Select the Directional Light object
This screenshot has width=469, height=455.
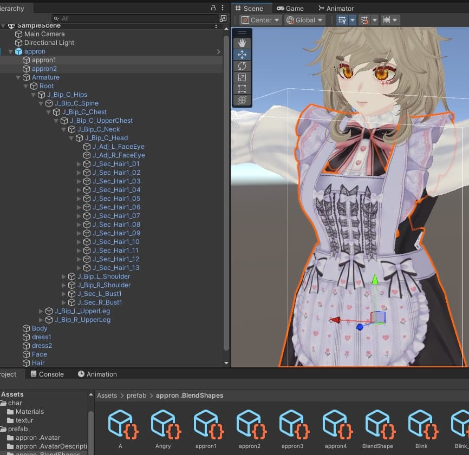(49, 43)
